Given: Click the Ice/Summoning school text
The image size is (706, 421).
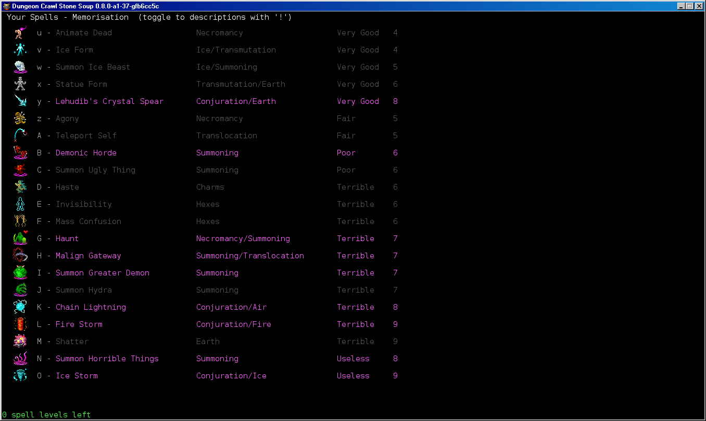Looking at the screenshot, I should (x=226, y=67).
